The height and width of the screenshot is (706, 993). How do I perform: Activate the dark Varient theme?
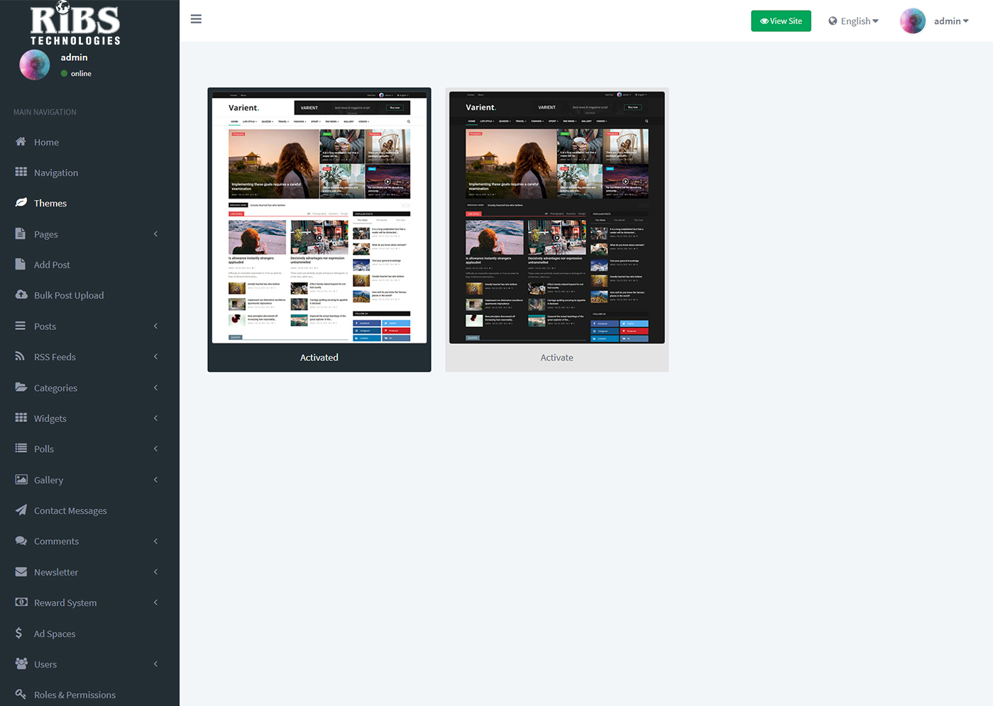tap(556, 358)
